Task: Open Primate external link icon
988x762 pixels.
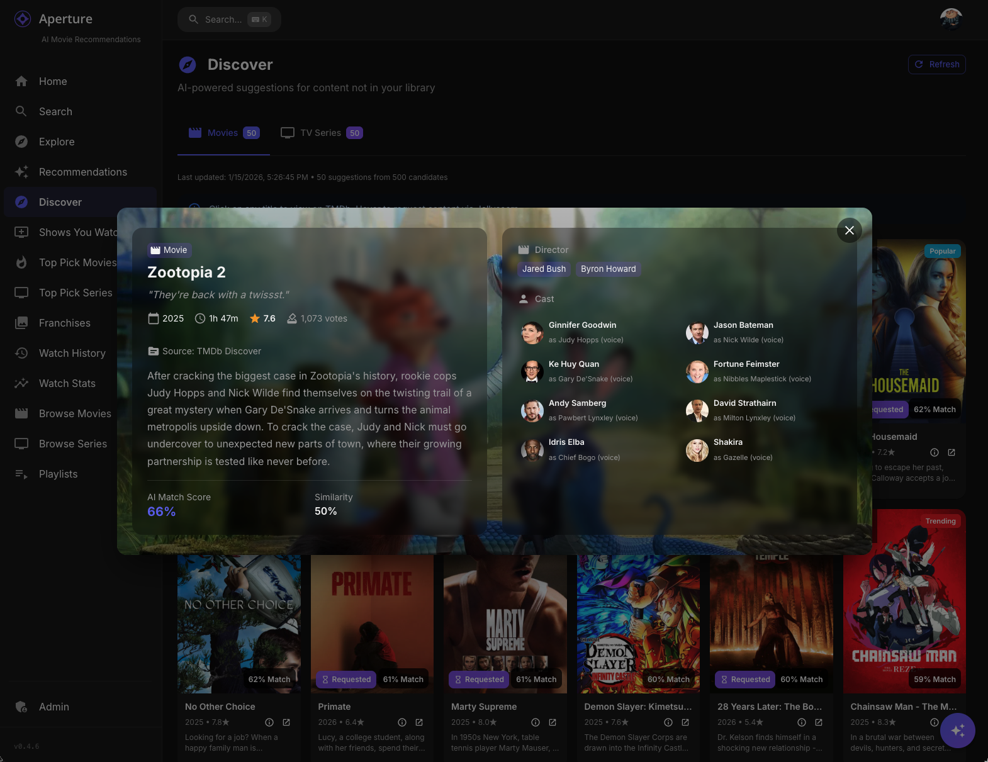Action: tap(419, 722)
